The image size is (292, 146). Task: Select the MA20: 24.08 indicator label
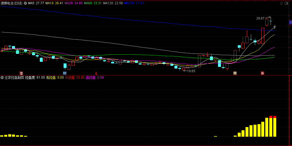tap(73, 3)
